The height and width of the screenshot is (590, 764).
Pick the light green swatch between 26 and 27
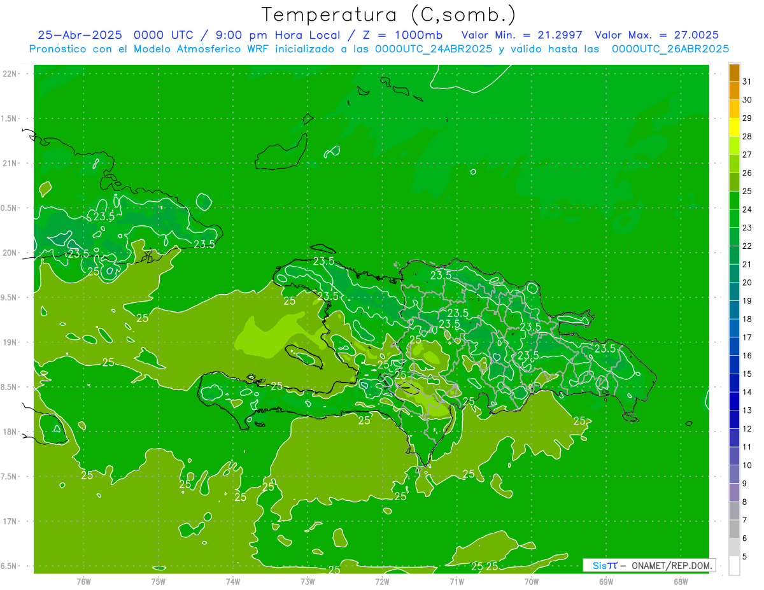(x=734, y=164)
